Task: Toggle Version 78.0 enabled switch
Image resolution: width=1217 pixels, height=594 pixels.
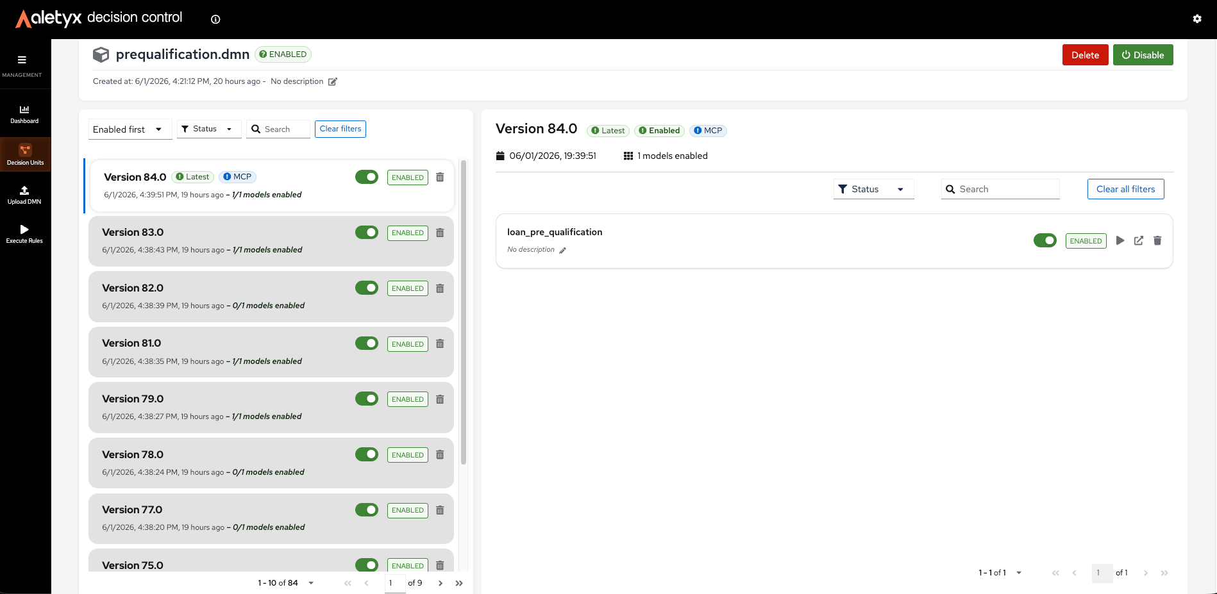Action: 367,454
